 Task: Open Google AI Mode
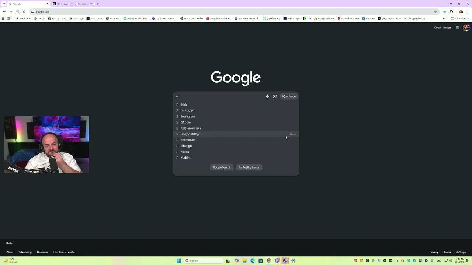coord(289,96)
